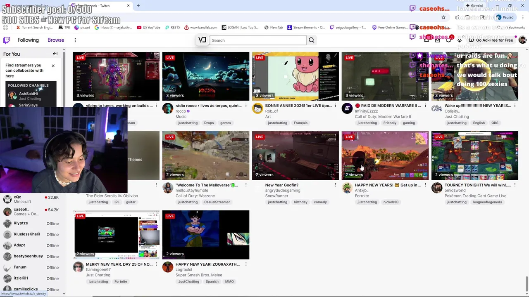Open TOURNEY TONIGHT stream thumbnail

[475, 156]
